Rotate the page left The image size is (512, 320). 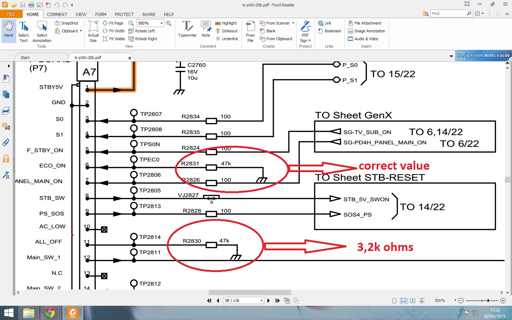[142, 31]
